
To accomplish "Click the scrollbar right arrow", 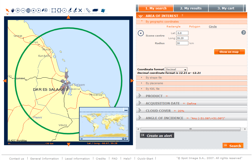I will [x=245, y=129].
